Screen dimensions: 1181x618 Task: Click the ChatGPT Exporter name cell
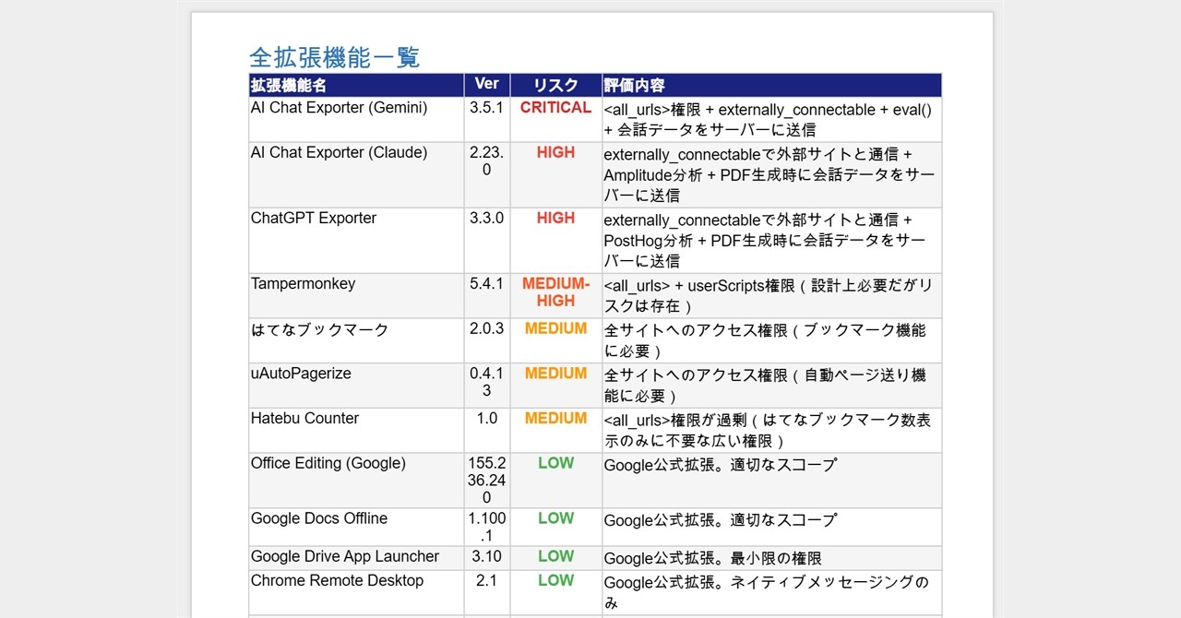point(314,219)
